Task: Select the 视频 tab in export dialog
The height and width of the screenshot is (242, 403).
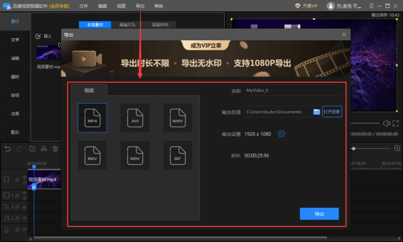Action: click(x=89, y=90)
